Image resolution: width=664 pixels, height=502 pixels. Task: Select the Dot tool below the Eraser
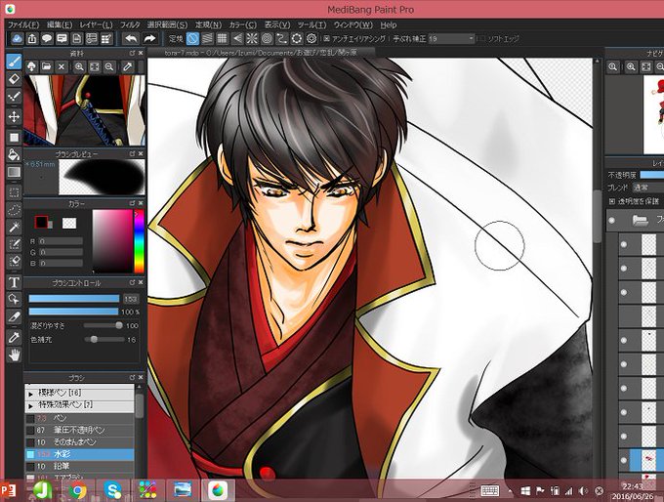[x=14, y=98]
